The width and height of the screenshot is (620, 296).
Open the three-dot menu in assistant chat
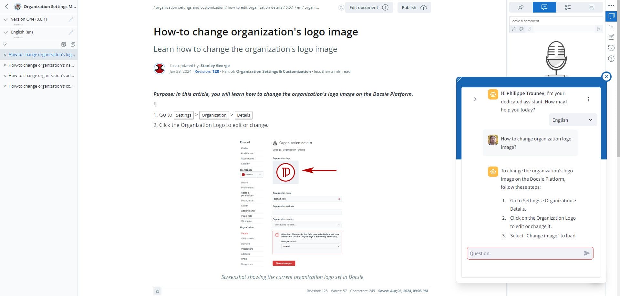(588, 99)
